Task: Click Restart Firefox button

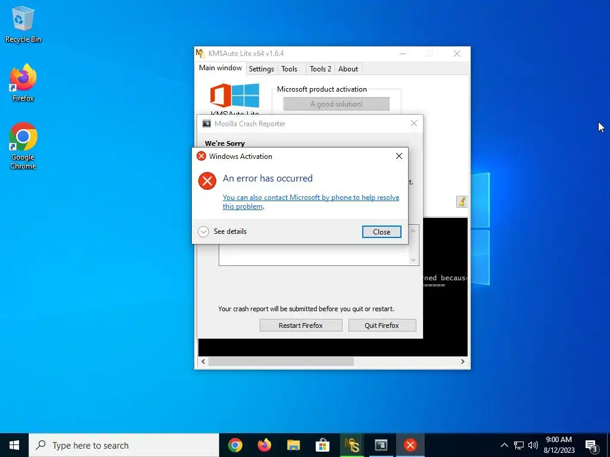Action: pyautogui.click(x=301, y=325)
